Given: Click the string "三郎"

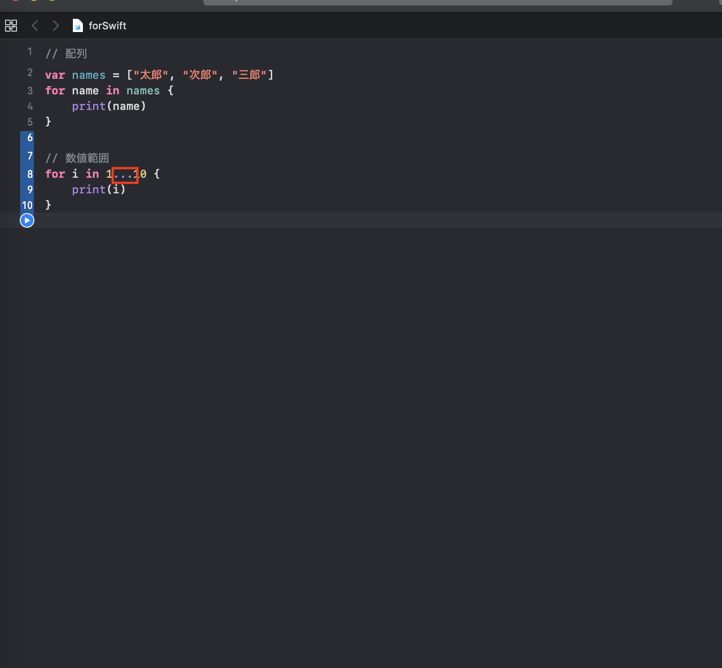Looking at the screenshot, I should coord(249,75).
